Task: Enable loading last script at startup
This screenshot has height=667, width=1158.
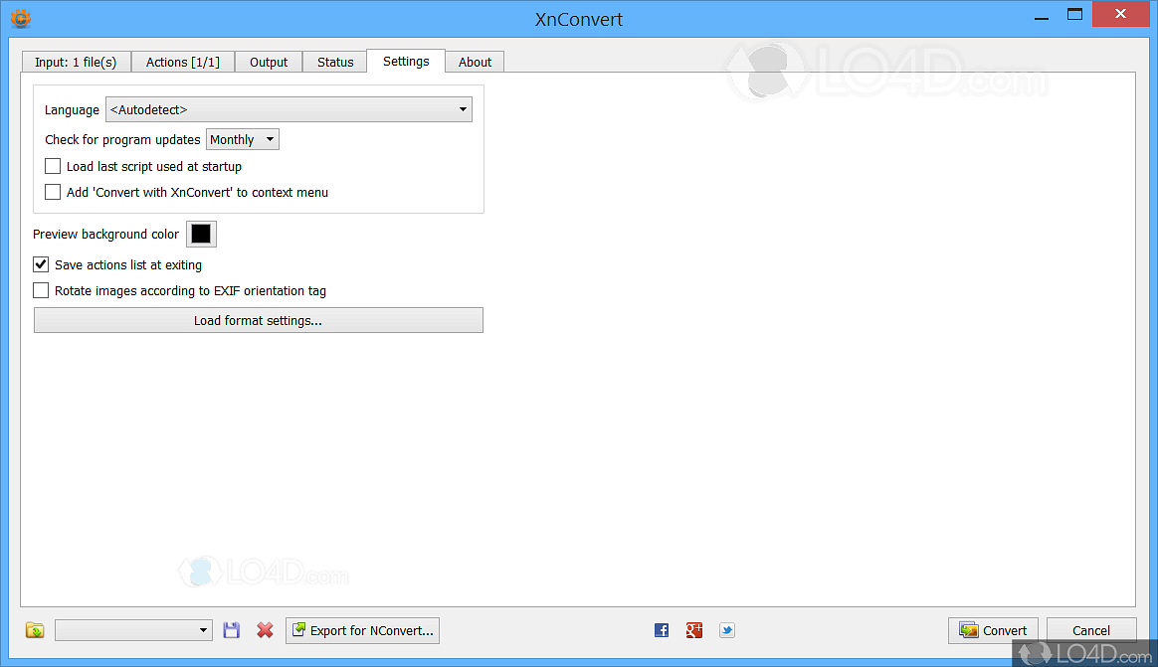Action: coord(52,166)
